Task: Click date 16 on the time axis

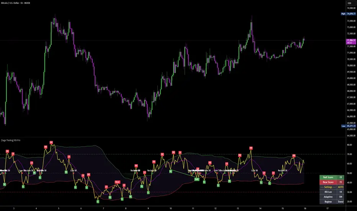Action: point(305,208)
